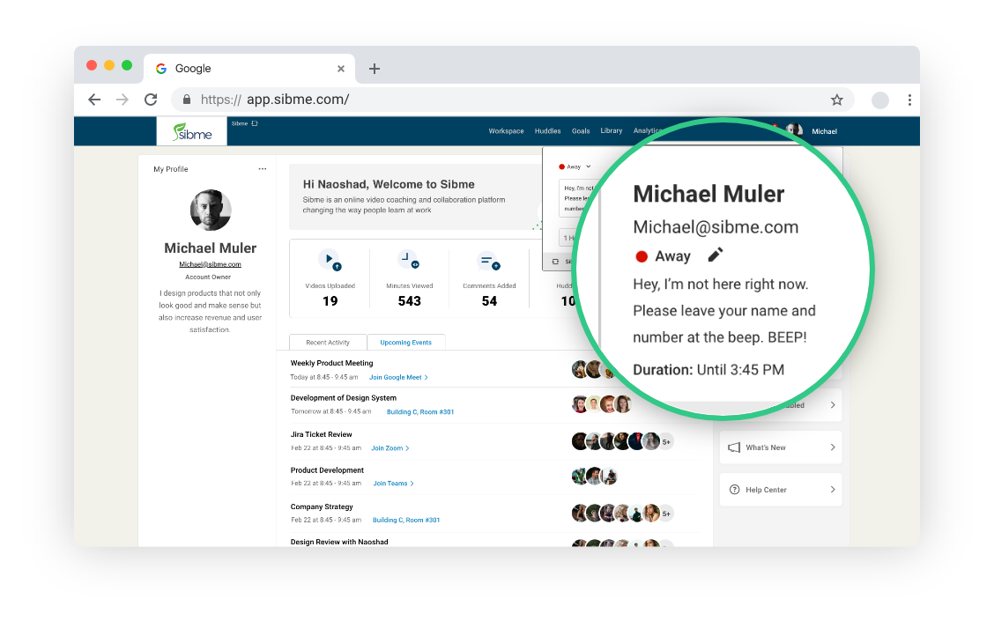Close the Google browser tab
Viewport: 994px width, 621px height.
341,69
